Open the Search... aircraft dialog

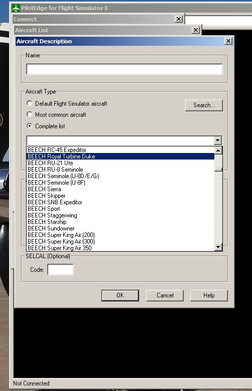click(204, 105)
